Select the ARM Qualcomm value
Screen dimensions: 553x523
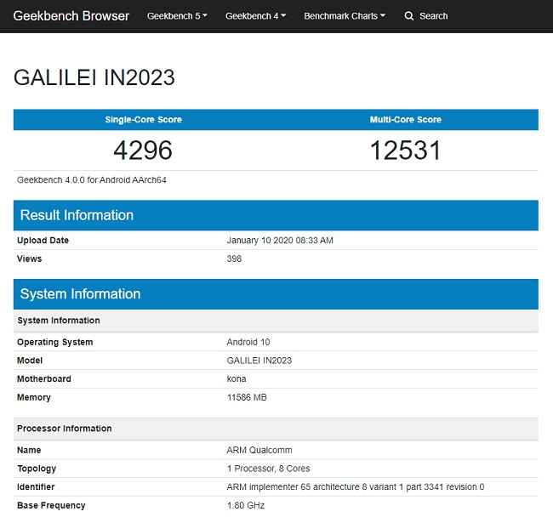(x=259, y=451)
